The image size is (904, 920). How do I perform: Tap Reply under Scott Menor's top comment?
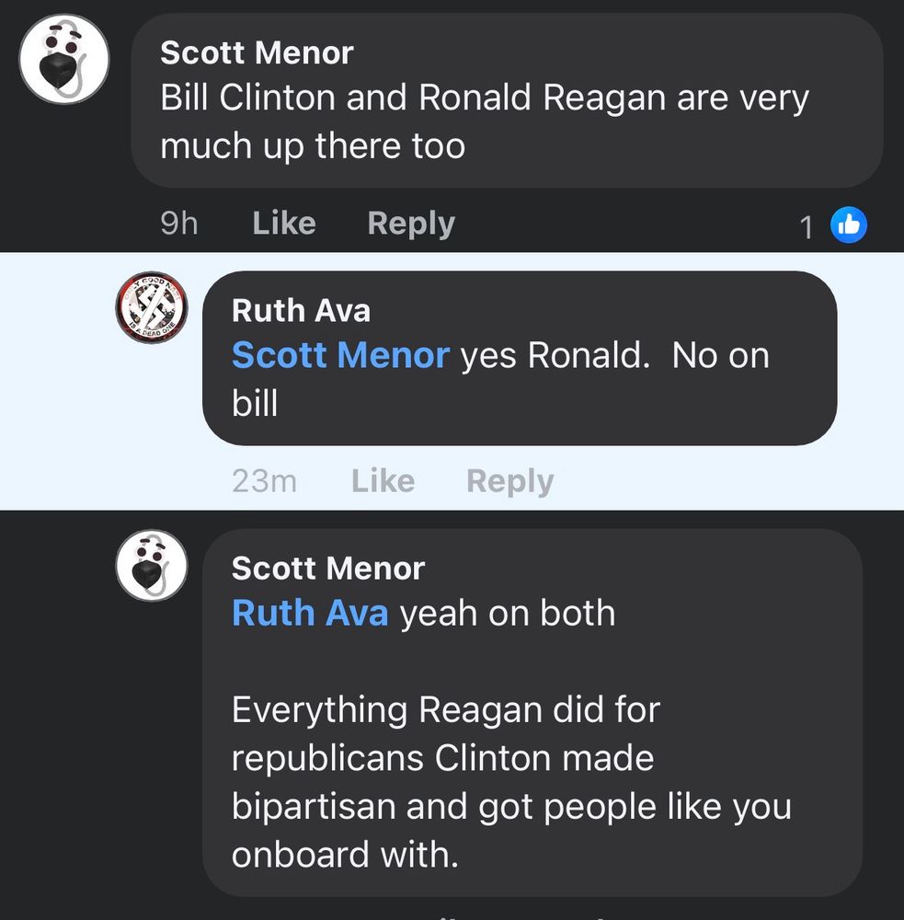[410, 223]
